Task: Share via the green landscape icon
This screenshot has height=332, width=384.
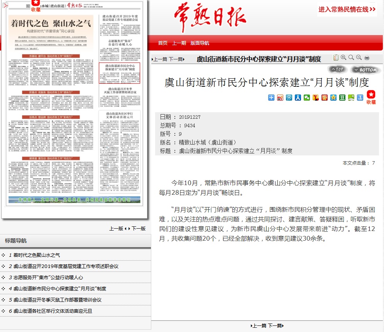Action: 351,98
